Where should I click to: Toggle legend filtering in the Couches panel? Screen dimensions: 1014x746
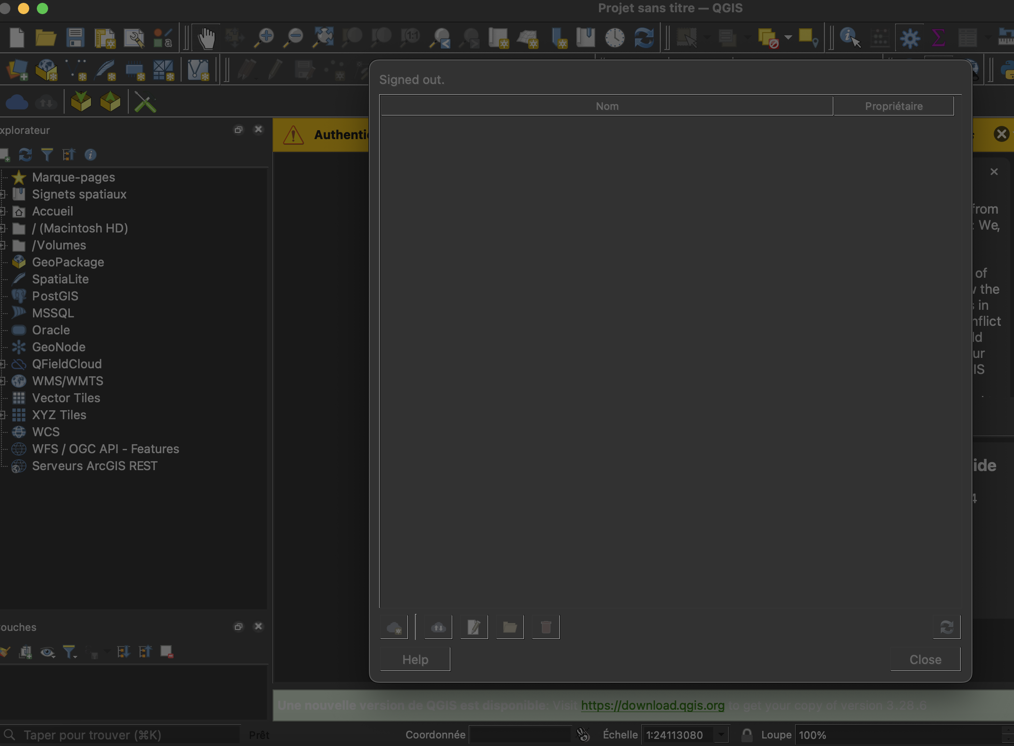tap(70, 652)
